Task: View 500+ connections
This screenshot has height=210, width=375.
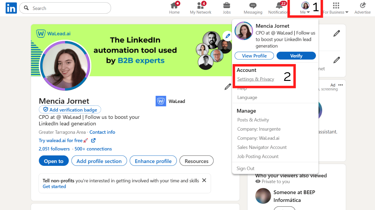Action: (x=93, y=149)
